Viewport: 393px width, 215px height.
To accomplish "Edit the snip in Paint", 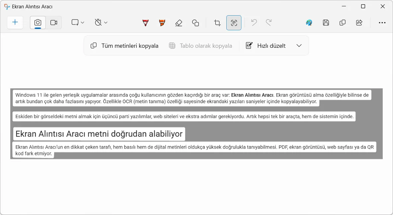I will click(309, 23).
